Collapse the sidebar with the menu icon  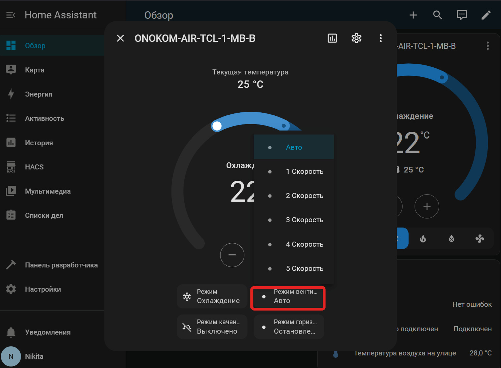[11, 15]
